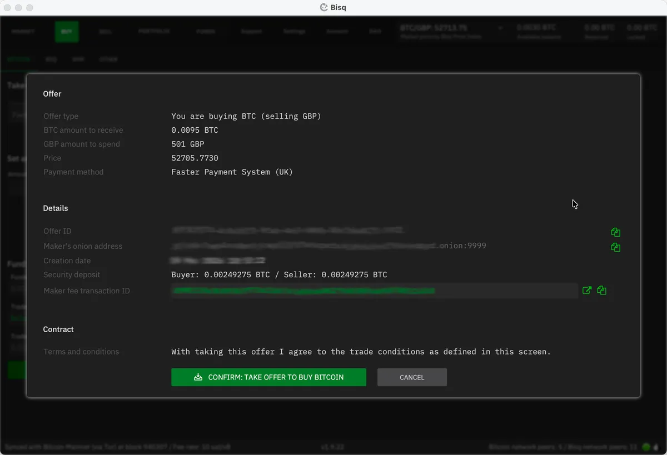Open the BTC/GBP market price dropdown
The image size is (667, 455).
tap(500, 28)
